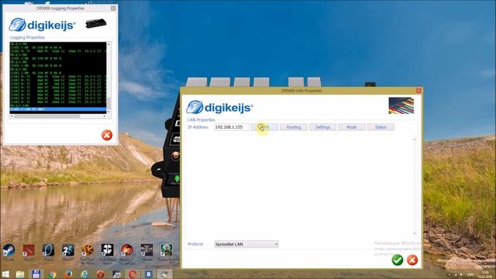
Task: Open the Protocol dropdown showing XpressNet LAN
Action: 246,244
